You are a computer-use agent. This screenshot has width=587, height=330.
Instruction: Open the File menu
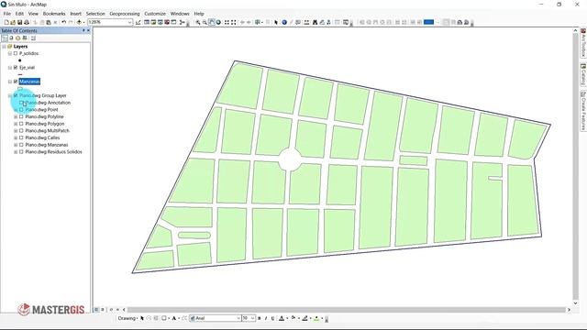(7, 14)
